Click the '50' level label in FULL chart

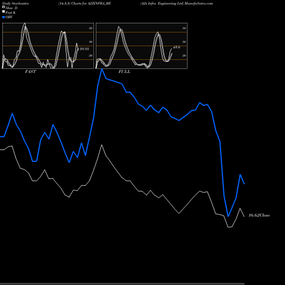(x=184, y=42)
